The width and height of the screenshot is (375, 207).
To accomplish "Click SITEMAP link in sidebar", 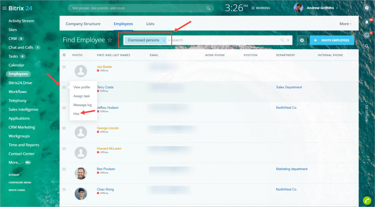I will point(14,175).
